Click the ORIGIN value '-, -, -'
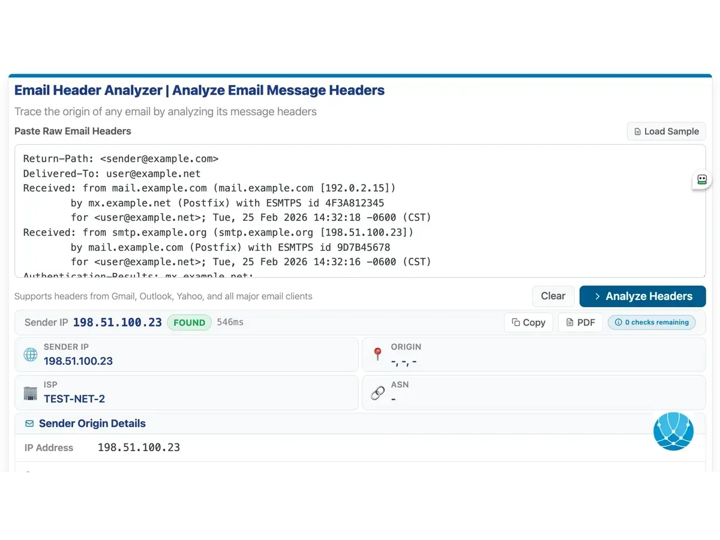 pyautogui.click(x=404, y=361)
